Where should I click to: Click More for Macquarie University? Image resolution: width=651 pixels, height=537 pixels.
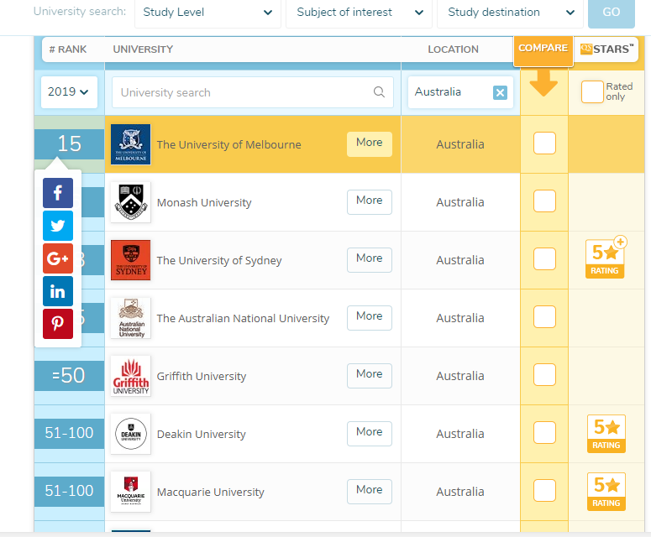(x=369, y=492)
